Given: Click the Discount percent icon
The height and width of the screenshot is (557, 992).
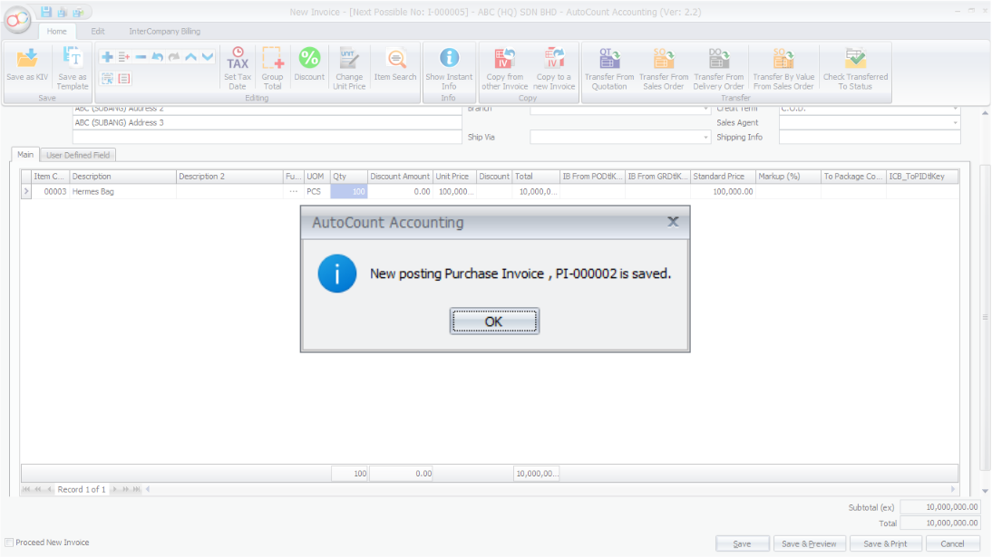Looking at the screenshot, I should 309,60.
